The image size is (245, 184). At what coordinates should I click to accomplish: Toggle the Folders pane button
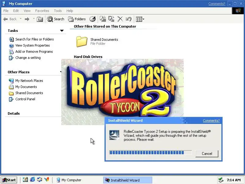[77, 19]
